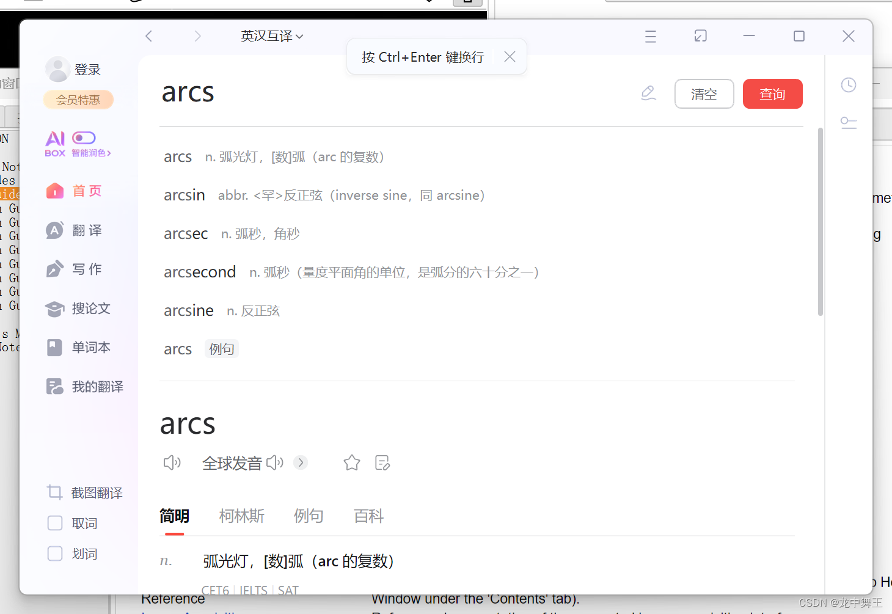Click the 我的翻译 document icon
Viewport: 892px width, 614px height.
[55, 387]
